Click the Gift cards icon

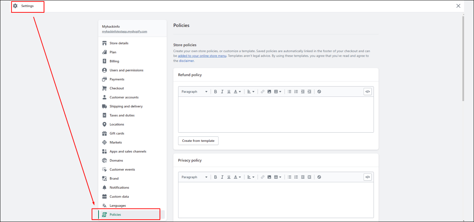point(104,133)
